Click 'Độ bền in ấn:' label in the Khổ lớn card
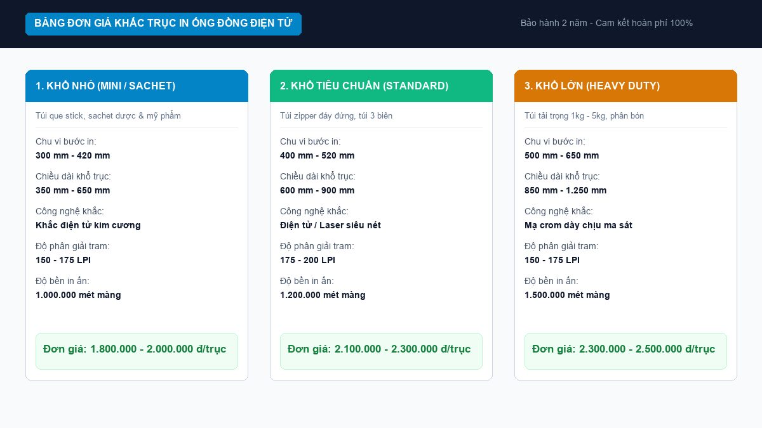Viewport: 762px width, 428px height. point(551,281)
